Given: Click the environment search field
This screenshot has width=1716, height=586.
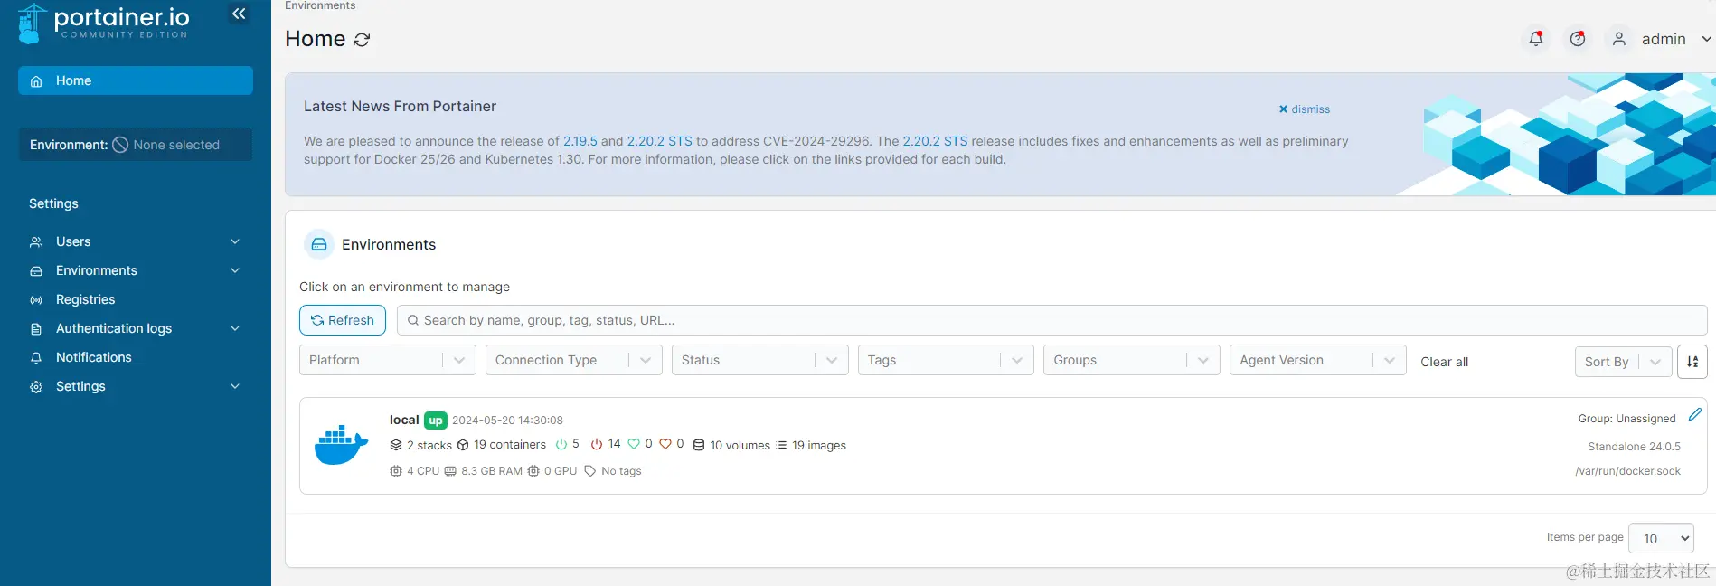Looking at the screenshot, I should tap(1051, 320).
